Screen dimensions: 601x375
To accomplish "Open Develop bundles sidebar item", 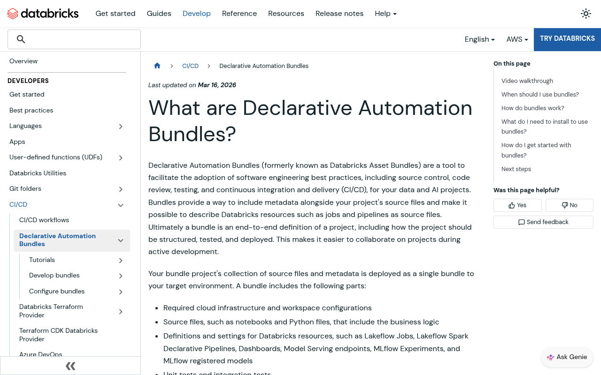I will 54,275.
